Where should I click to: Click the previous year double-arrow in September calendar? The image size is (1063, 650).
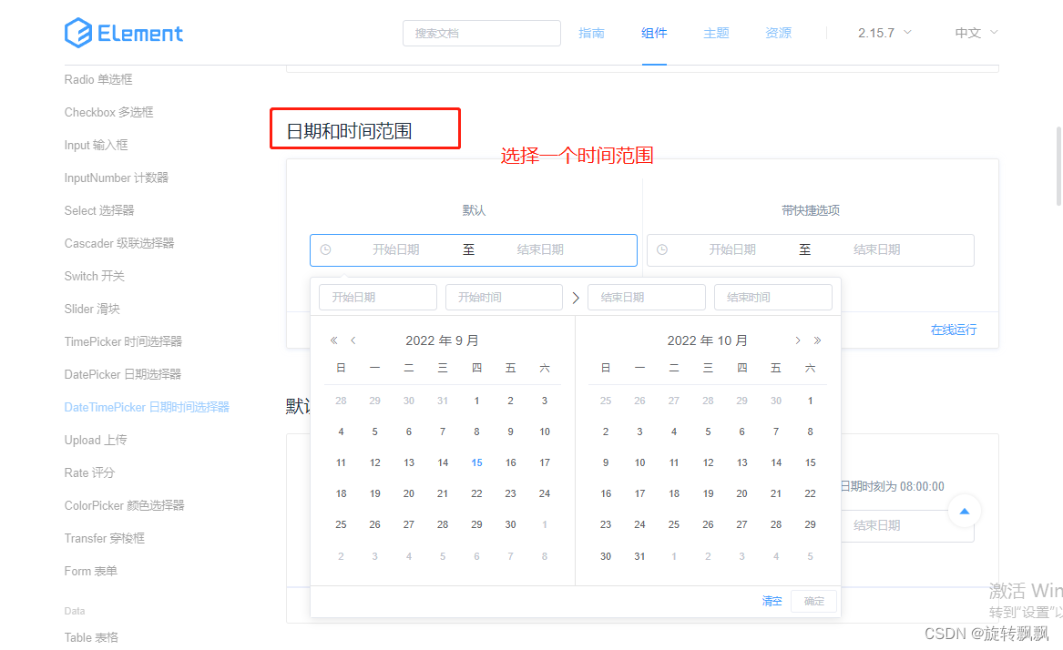point(333,340)
